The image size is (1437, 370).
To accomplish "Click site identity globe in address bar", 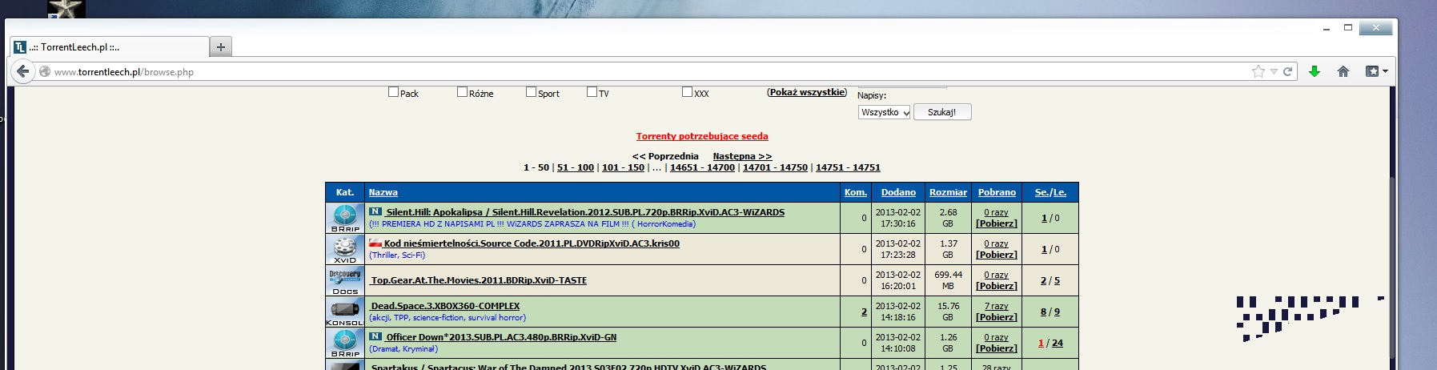I will pos(46,72).
